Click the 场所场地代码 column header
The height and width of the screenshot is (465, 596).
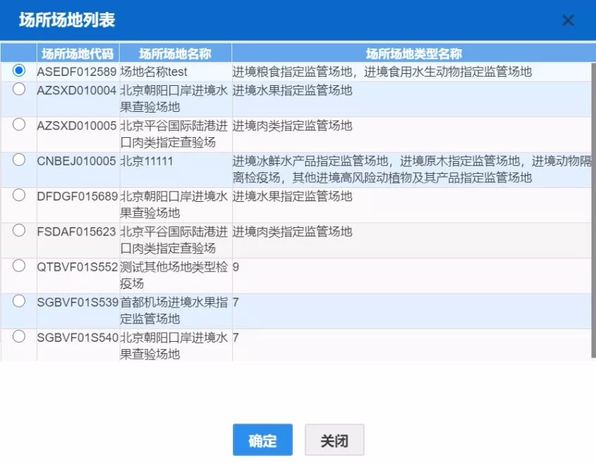click(78, 53)
